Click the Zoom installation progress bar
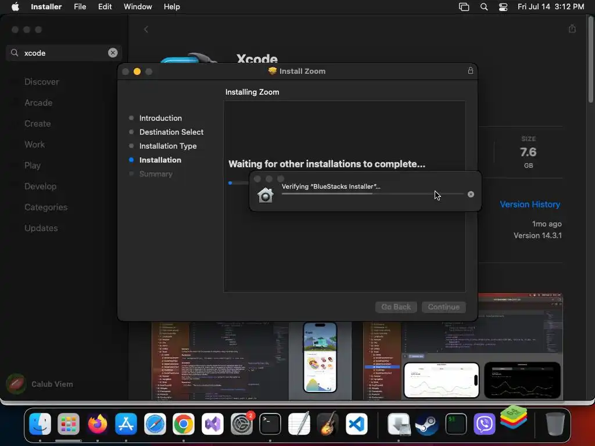Screen dimensions: 595x446 [x=238, y=183]
